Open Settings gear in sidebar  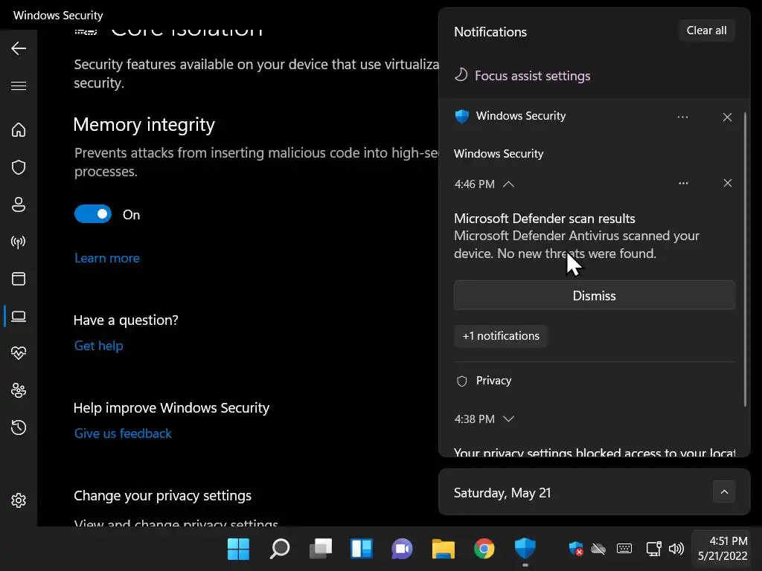(x=19, y=500)
